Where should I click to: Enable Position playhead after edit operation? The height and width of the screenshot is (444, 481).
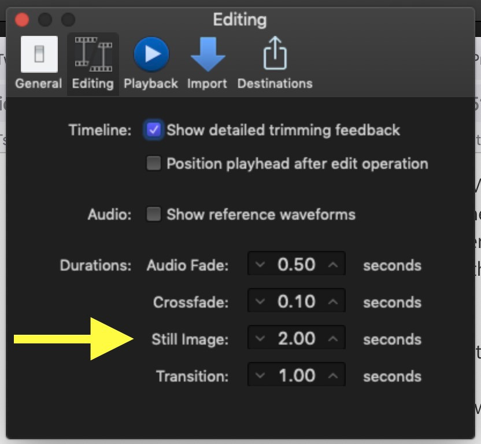(154, 164)
